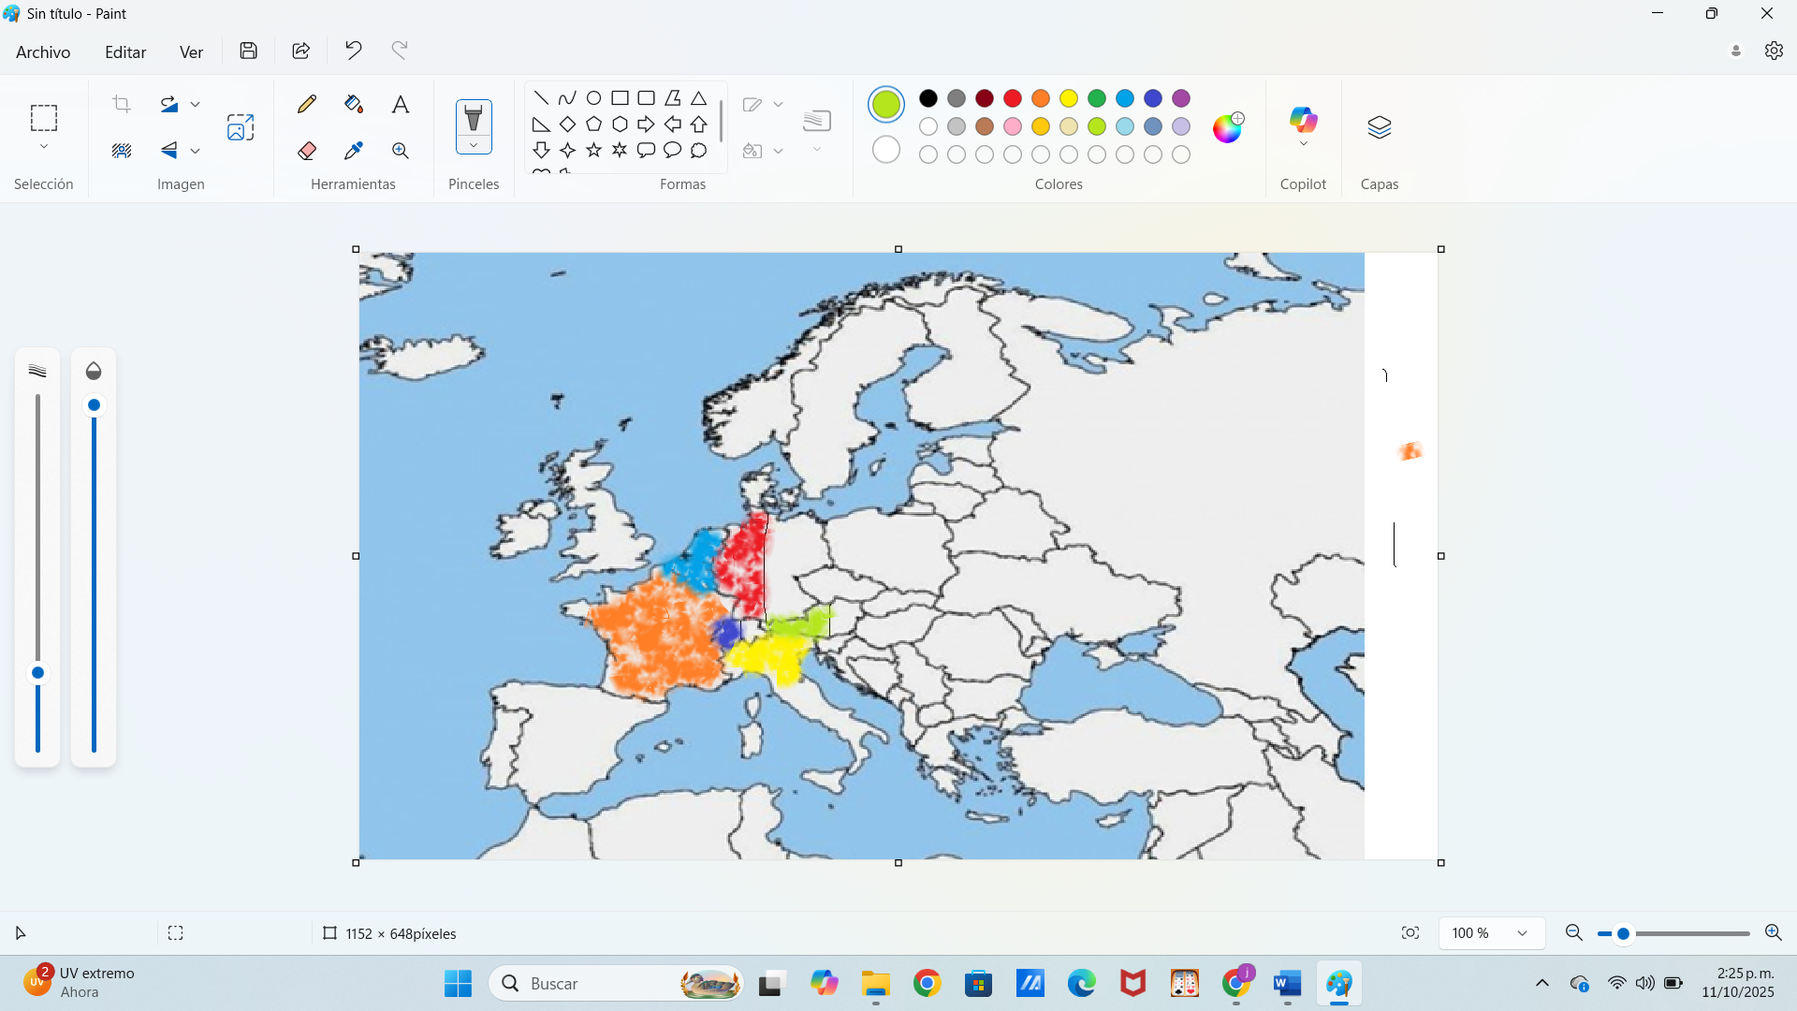Image resolution: width=1797 pixels, height=1011 pixels.
Task: Click the Undo button
Action: pos(353,51)
